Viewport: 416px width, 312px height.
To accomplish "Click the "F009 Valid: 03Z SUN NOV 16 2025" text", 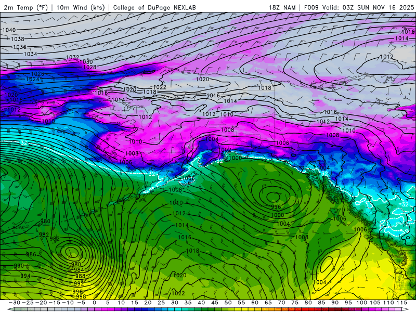I will (359, 7).
